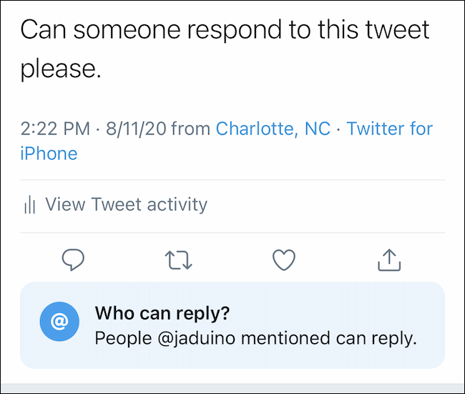Open the share sheet via upload-arrow icon
Image resolution: width=465 pixels, height=394 pixels.
coord(389,261)
